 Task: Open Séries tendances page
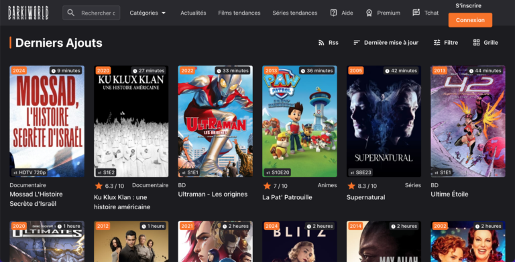click(294, 13)
